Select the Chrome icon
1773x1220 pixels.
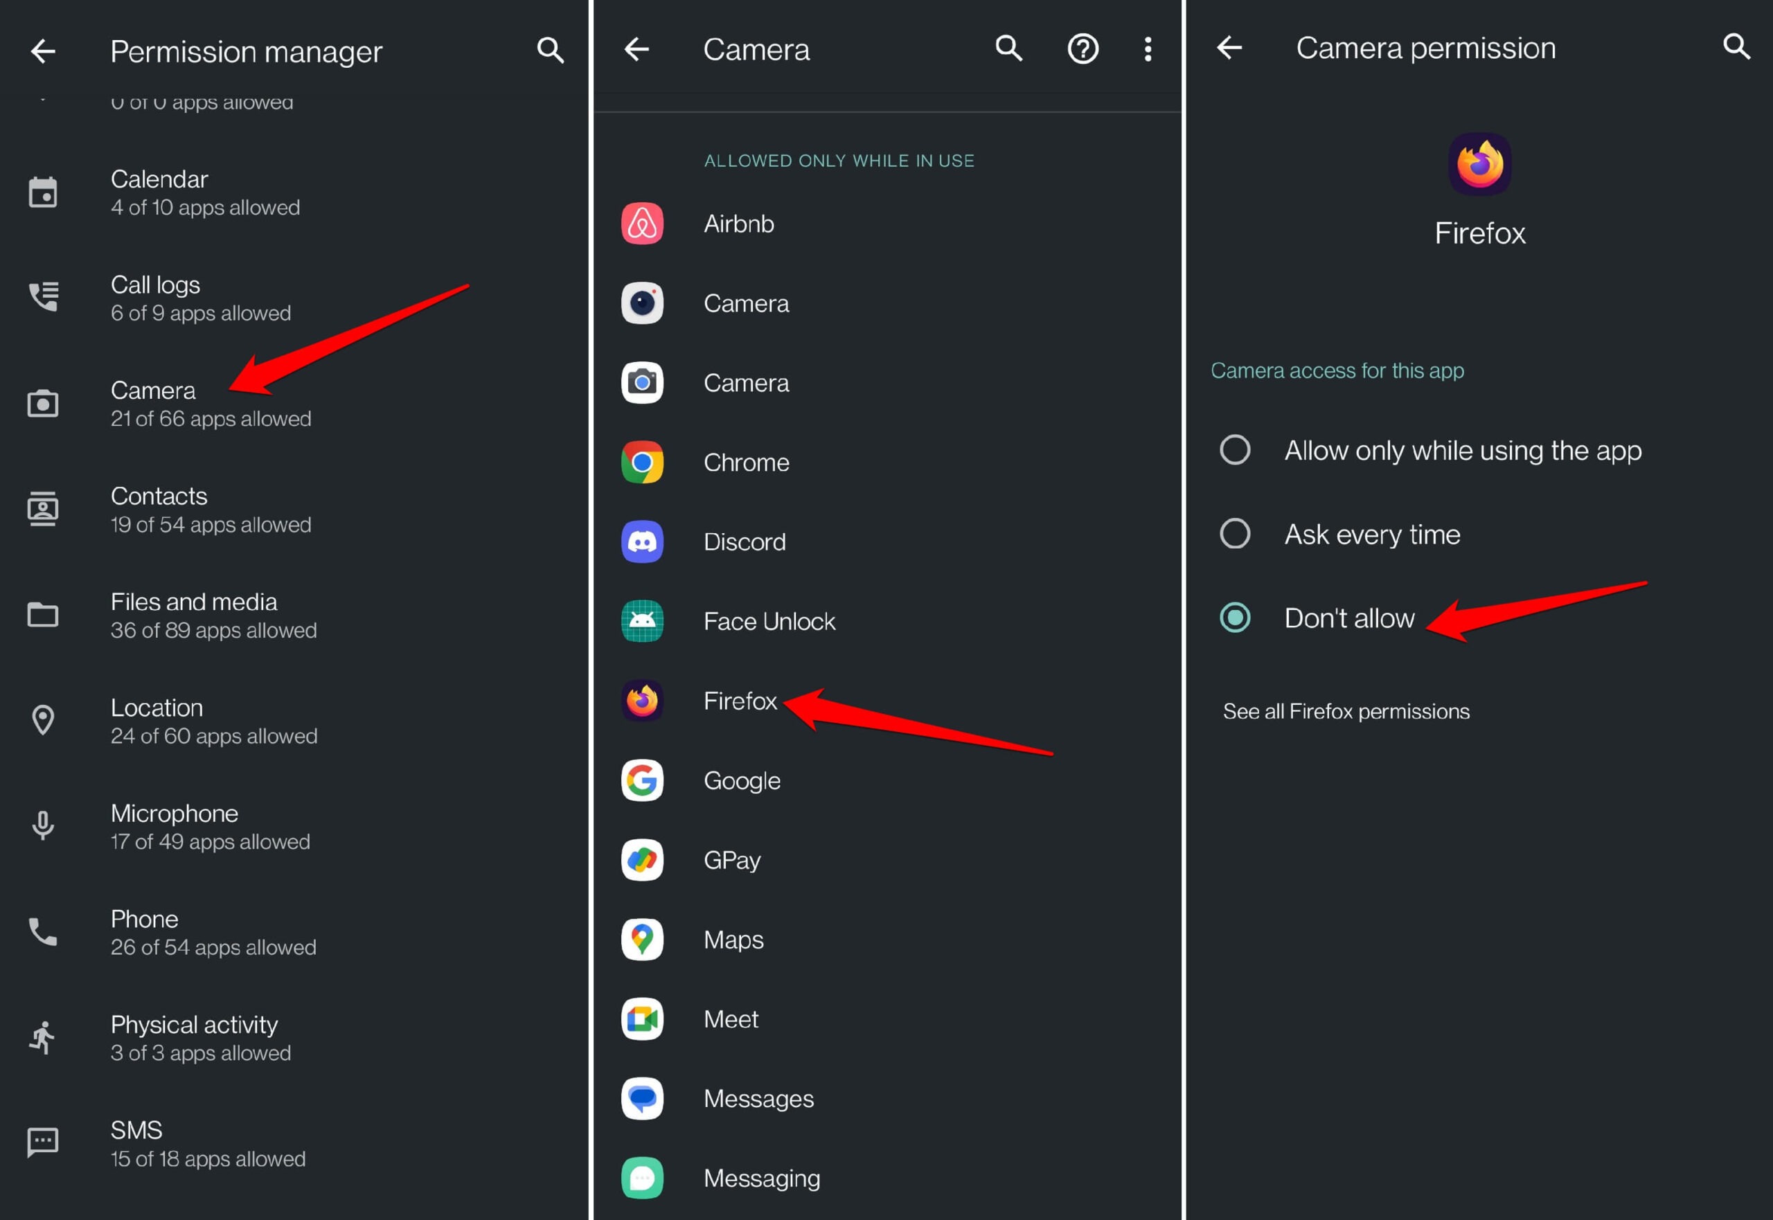pyautogui.click(x=641, y=463)
